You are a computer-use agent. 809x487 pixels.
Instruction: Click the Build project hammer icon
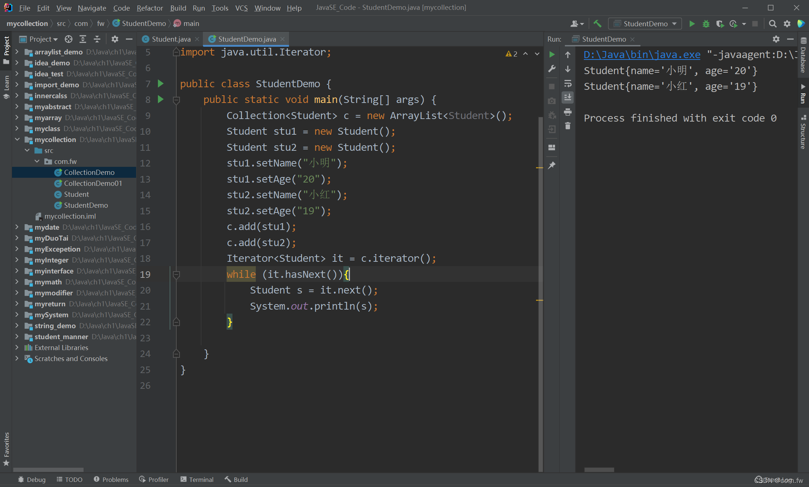click(x=597, y=24)
